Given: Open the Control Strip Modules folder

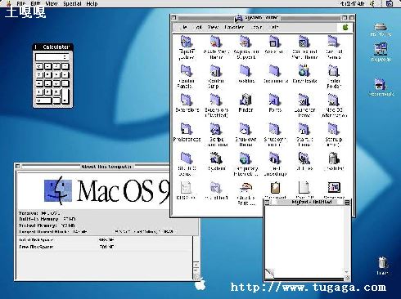Looking at the screenshot, I should click(x=216, y=71).
